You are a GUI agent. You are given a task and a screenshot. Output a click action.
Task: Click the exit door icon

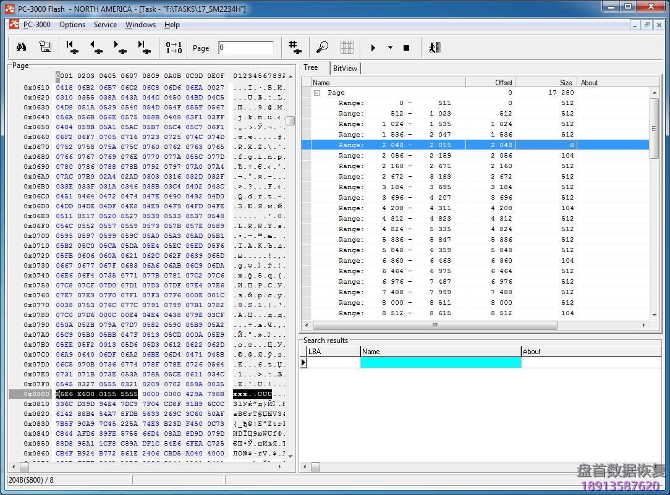click(435, 48)
